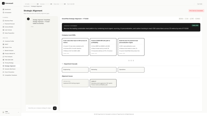Viewport: 207px width, 116px height.
Task: Send the strategy message with the arrow button
Action: point(55,108)
